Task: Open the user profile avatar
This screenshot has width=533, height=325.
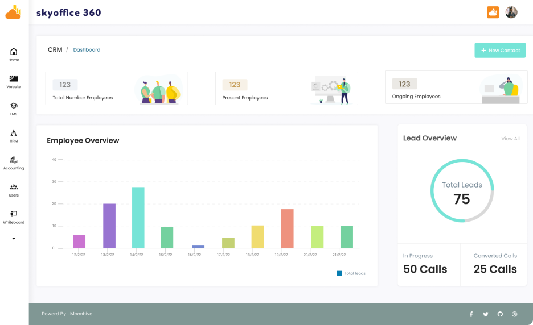Action: [511, 12]
